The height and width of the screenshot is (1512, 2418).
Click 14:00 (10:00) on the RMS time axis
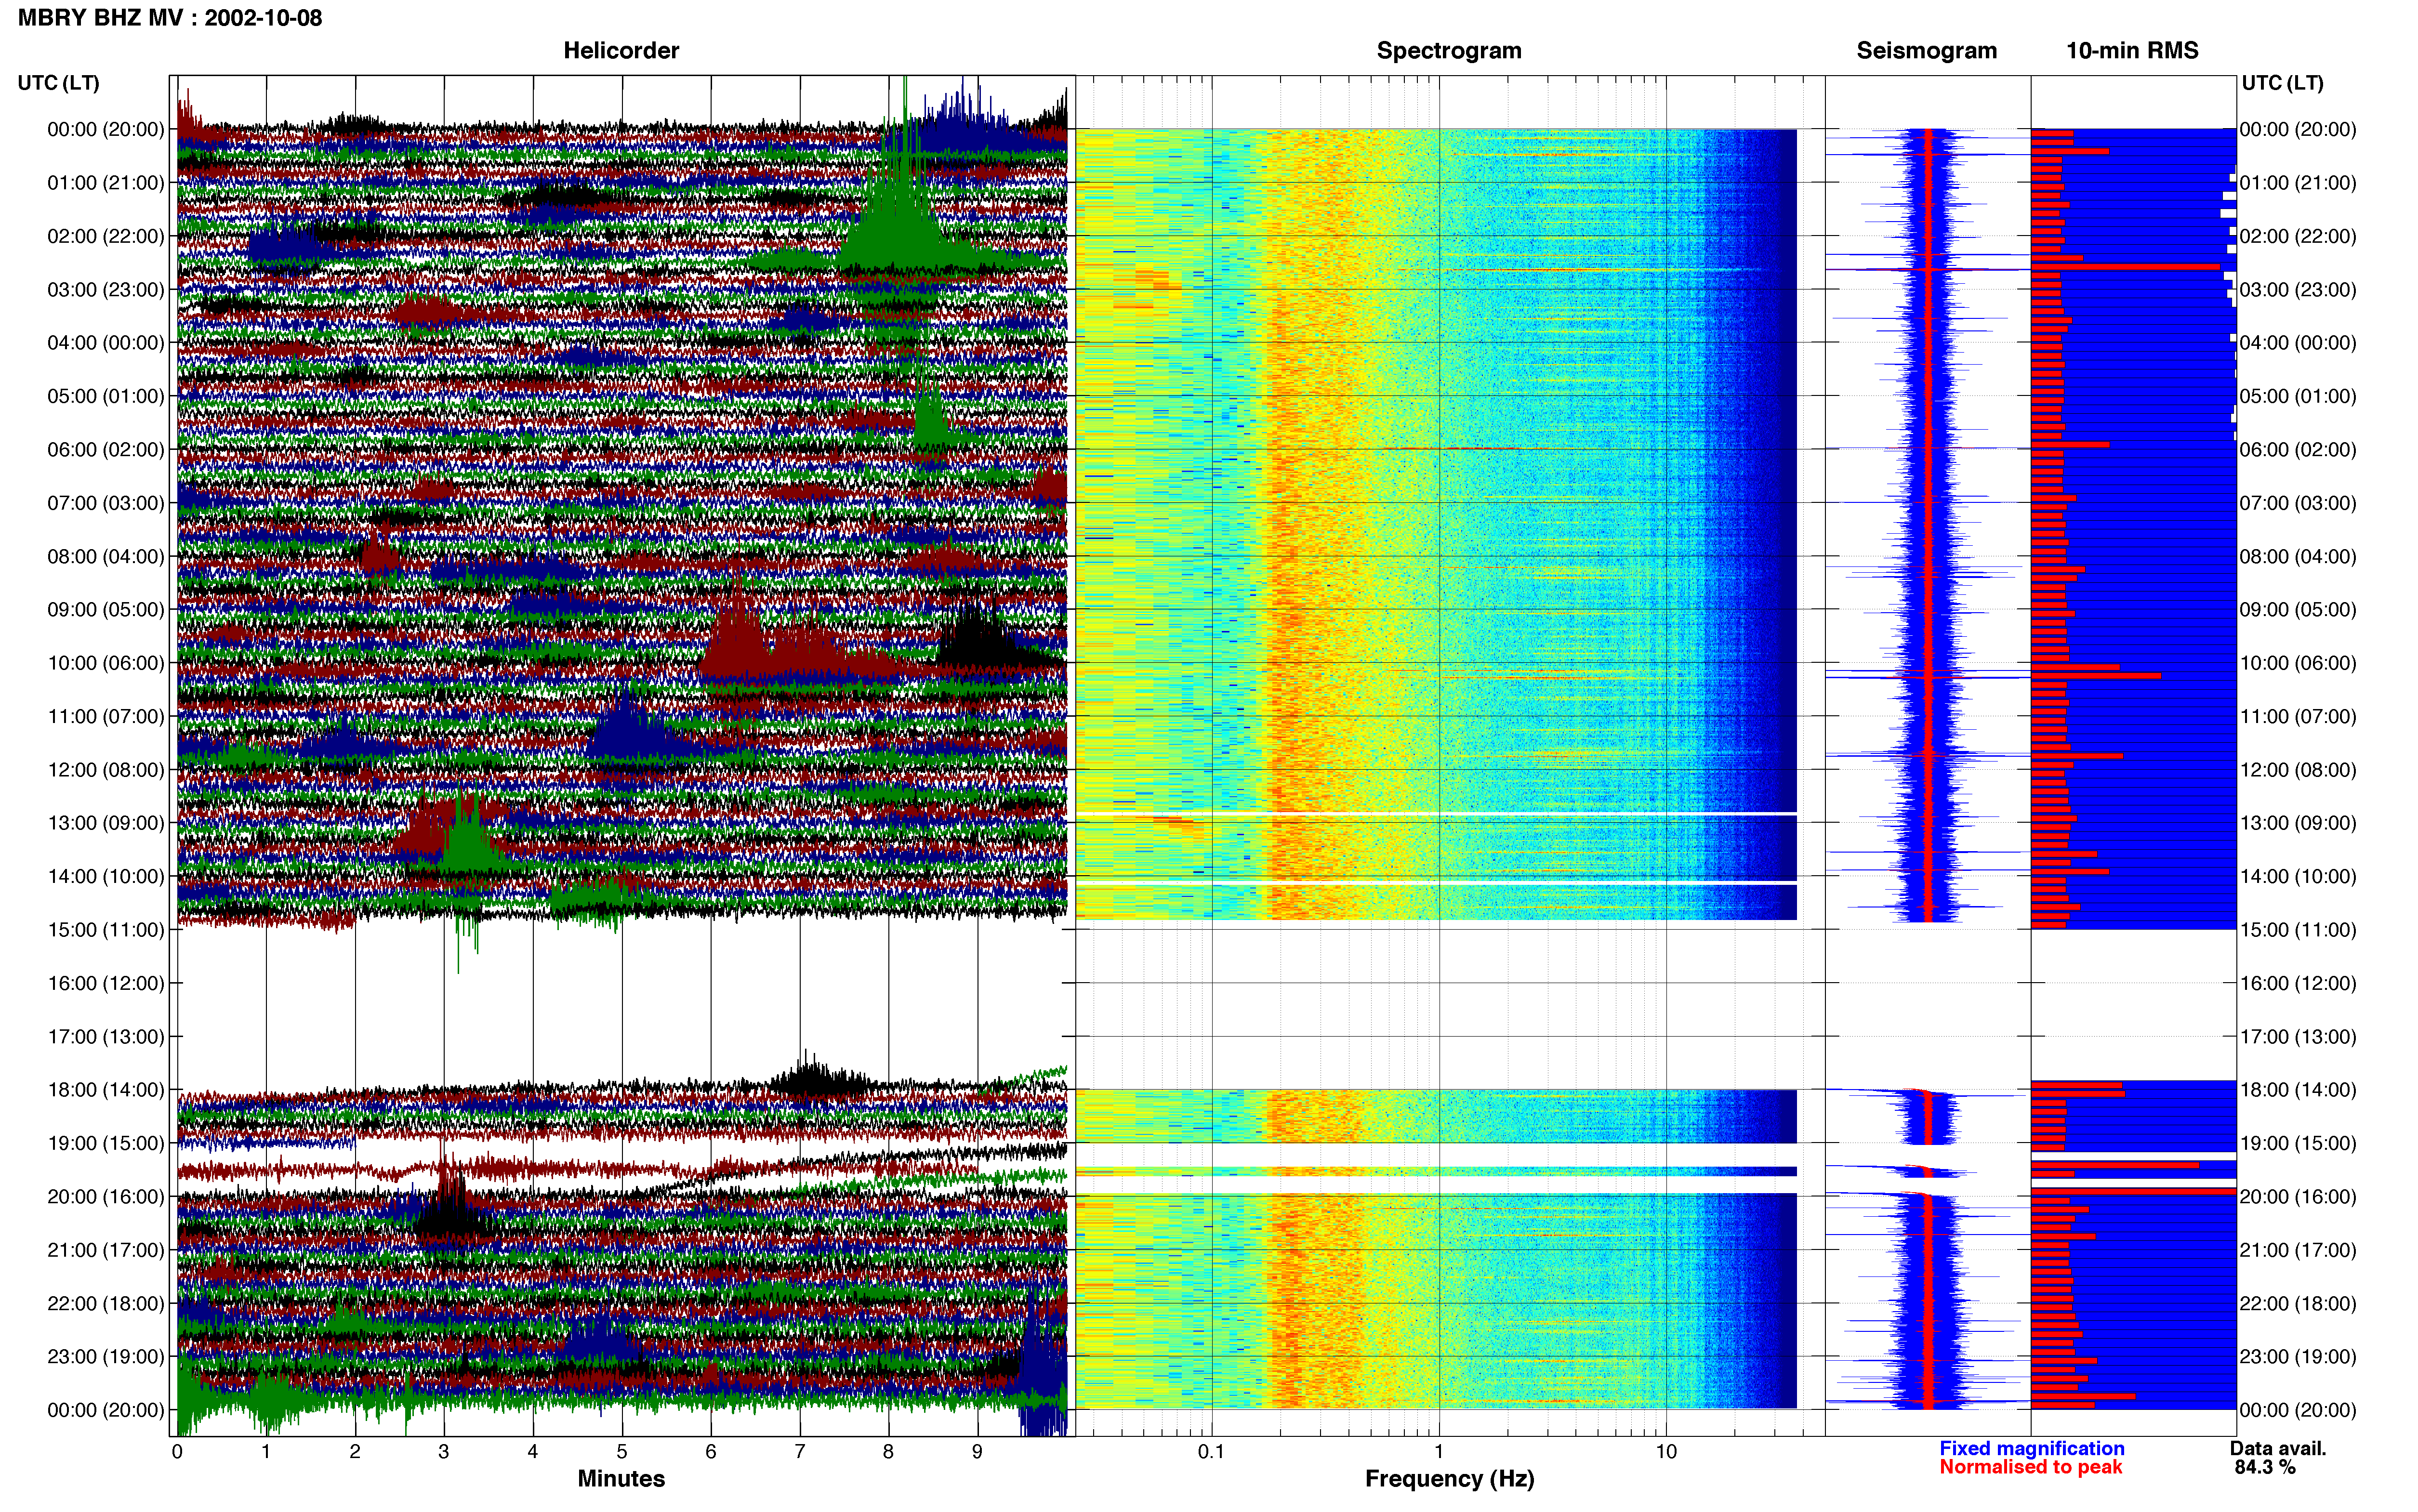pos(2298,876)
